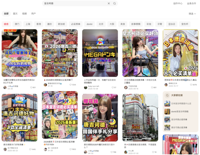Open post title 更新版 日本唐吉诃德必入单品
This screenshot has width=200, height=155.
pyautogui.click(x=180, y=80)
